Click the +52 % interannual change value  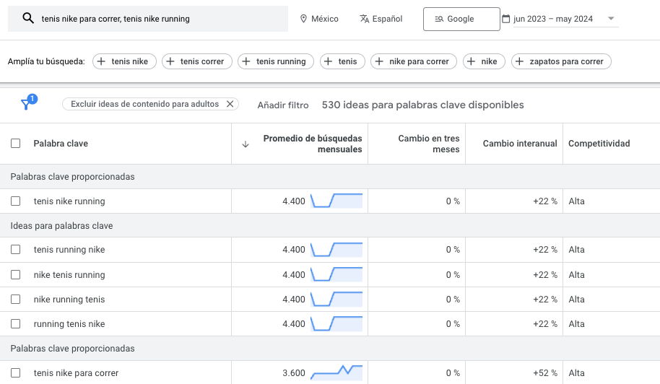(545, 373)
